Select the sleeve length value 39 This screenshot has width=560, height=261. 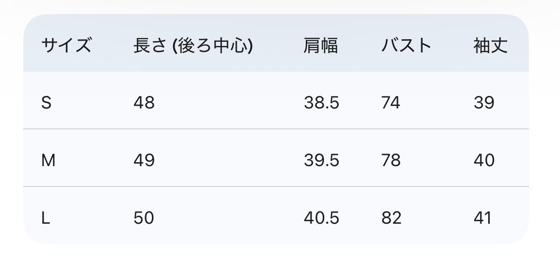click(x=484, y=103)
